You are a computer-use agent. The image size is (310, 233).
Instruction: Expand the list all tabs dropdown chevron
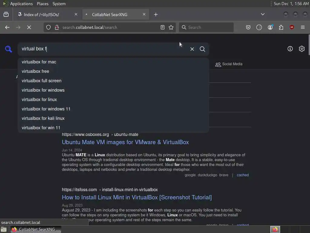263,14
